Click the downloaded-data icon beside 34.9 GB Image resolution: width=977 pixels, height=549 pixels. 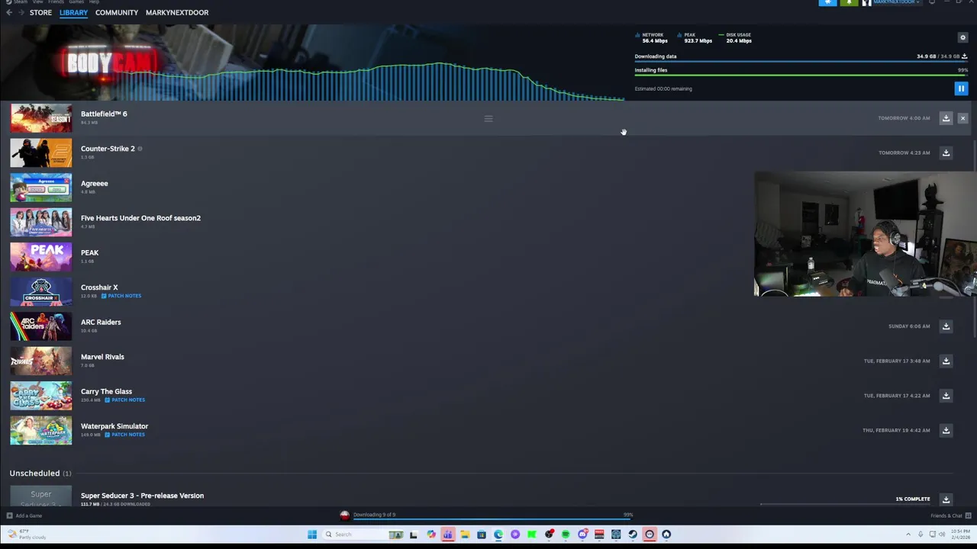[x=964, y=56]
